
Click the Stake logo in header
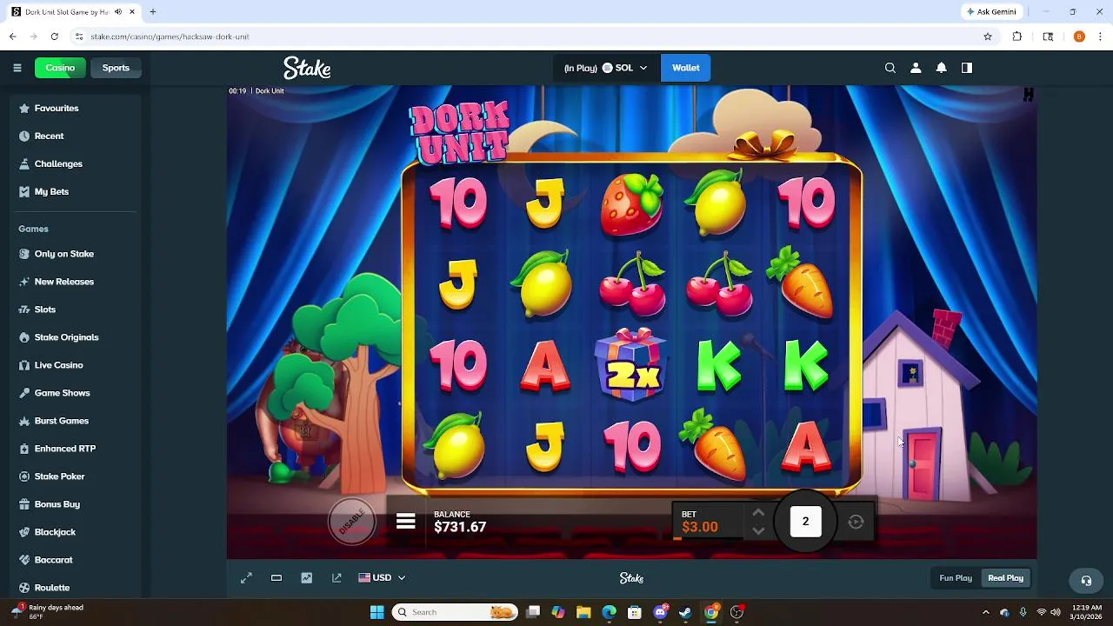307,68
